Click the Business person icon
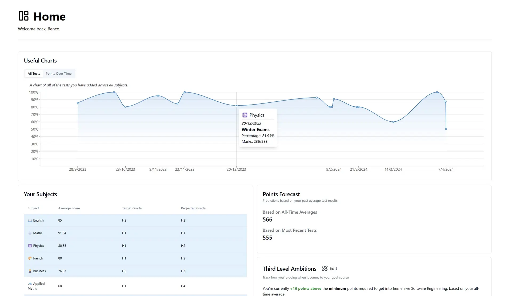 click(x=30, y=271)
